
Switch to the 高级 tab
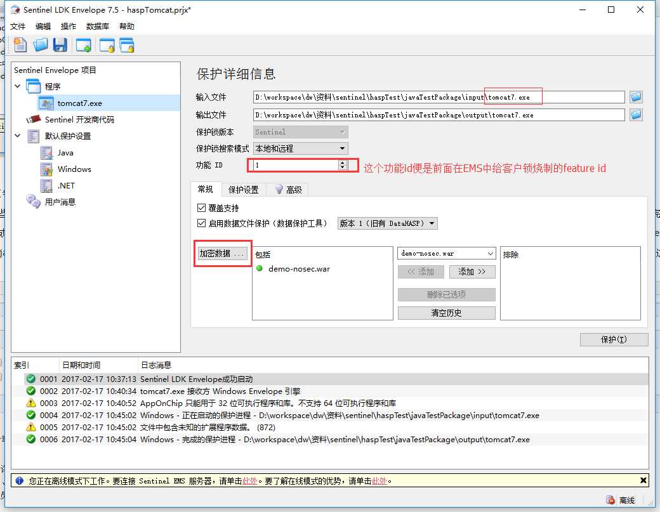pos(288,190)
